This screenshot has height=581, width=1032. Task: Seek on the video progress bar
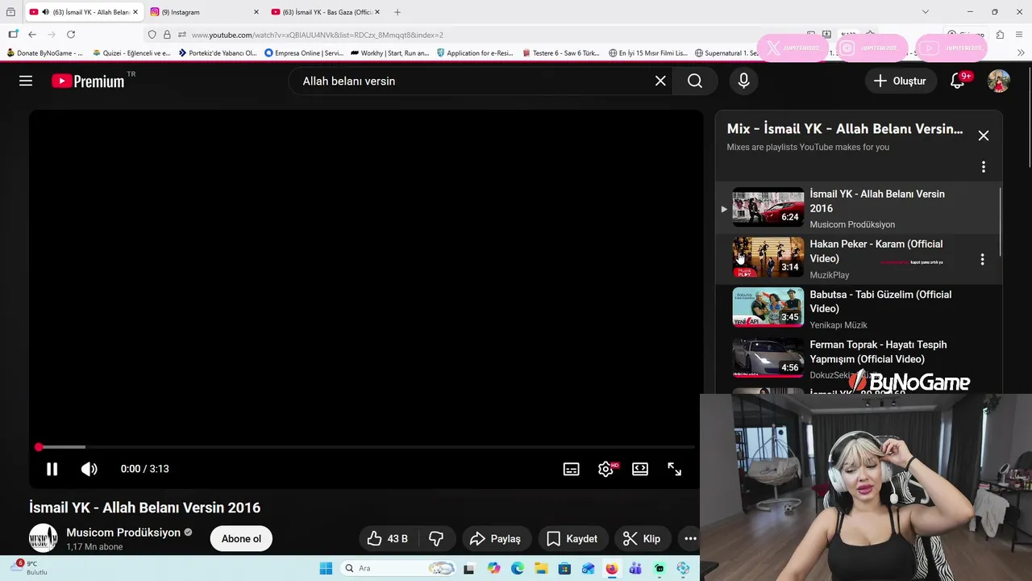366,447
